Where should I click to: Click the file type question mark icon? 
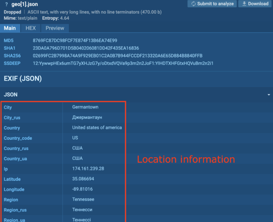[7, 5]
